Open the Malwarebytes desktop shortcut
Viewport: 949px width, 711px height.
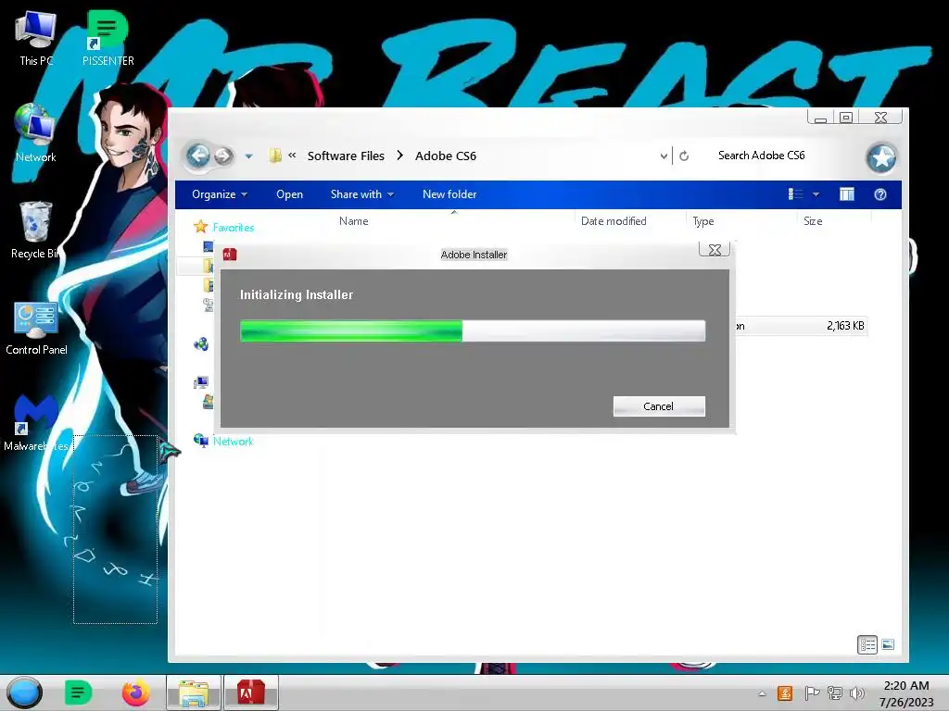(36, 422)
